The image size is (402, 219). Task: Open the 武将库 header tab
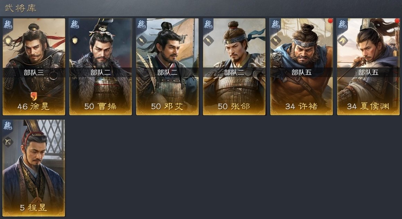[20, 8]
